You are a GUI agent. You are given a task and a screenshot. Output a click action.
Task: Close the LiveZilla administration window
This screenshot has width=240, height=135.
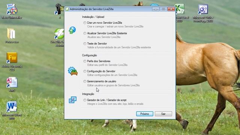point(171,9)
